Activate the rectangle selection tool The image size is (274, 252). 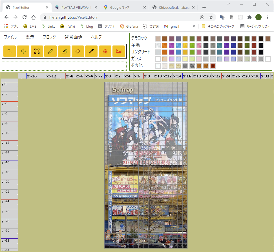coord(37,51)
